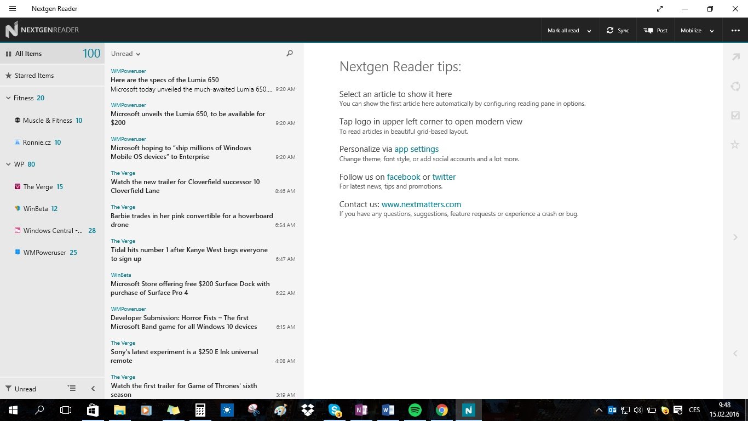Open the Game of Thrones sixth season article
The image size is (748, 421).
point(204,385)
